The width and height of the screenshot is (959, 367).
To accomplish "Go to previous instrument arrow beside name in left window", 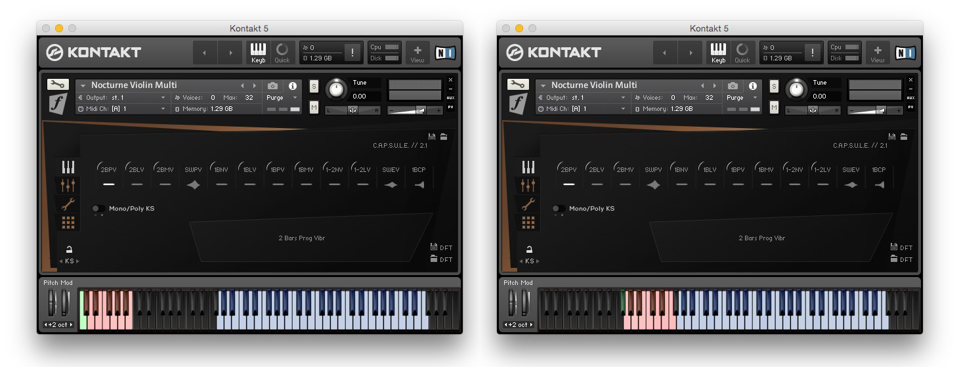I will click(242, 85).
